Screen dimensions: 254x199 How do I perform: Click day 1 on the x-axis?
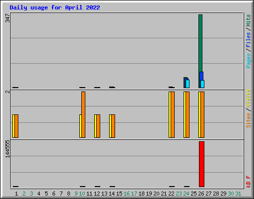click(x=16, y=194)
